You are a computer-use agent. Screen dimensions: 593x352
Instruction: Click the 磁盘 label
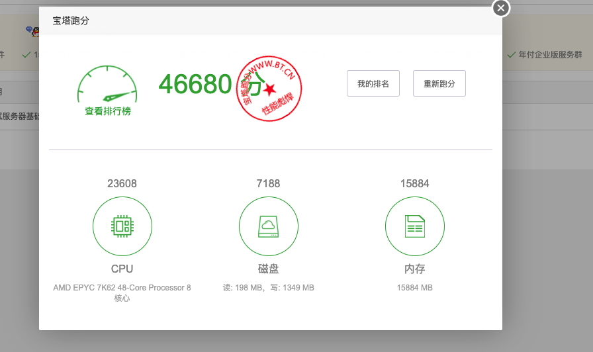tap(268, 269)
